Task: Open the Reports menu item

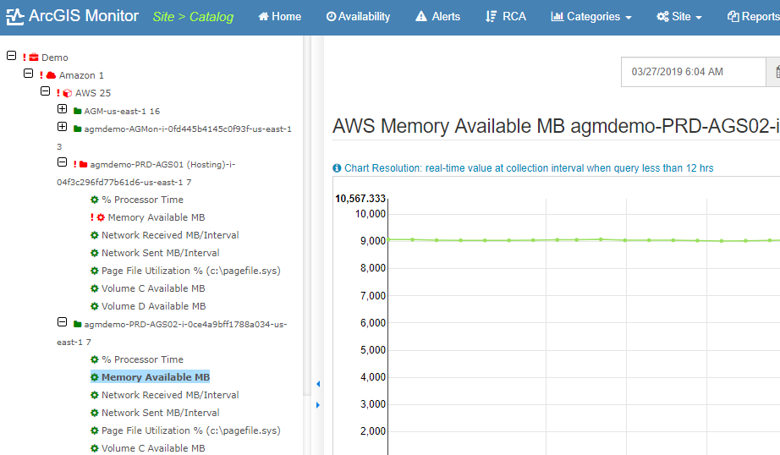Action: coord(753,17)
